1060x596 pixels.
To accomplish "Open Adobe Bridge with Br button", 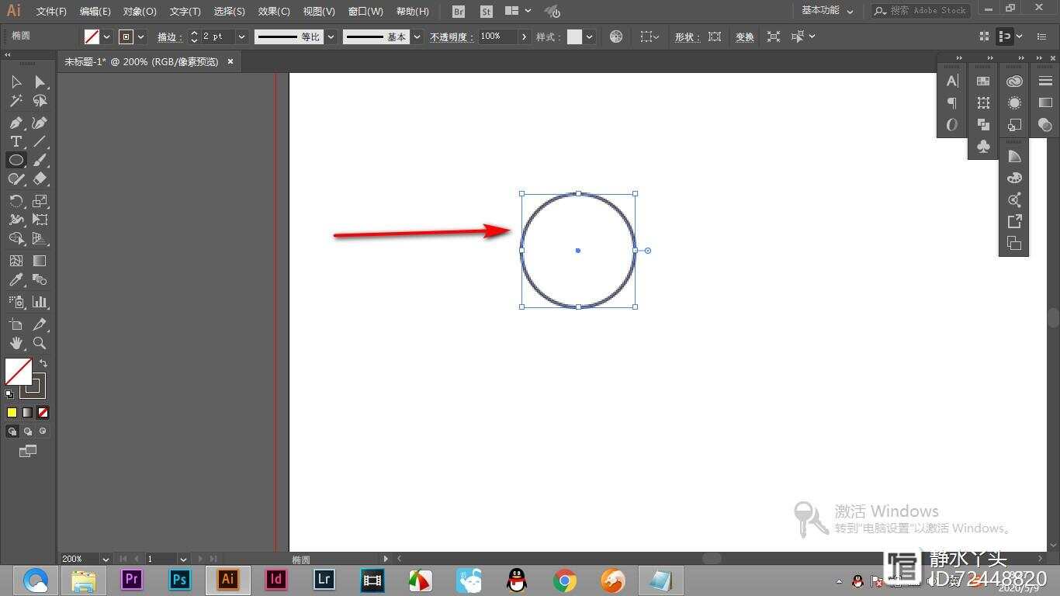I will click(x=459, y=12).
